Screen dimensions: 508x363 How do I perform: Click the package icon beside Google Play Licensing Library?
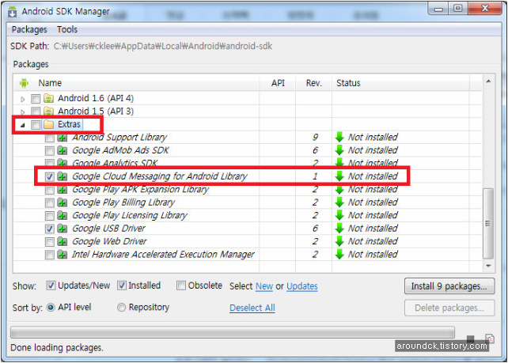pos(62,216)
